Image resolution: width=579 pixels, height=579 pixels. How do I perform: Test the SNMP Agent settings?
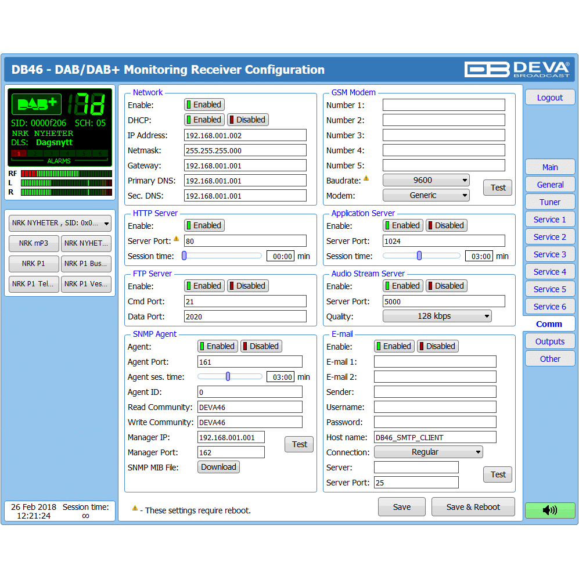299,444
